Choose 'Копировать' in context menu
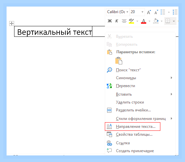 tap(140, 44)
